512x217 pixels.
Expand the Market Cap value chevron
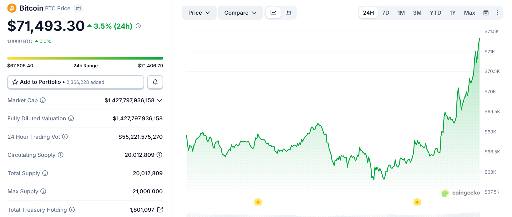159,100
